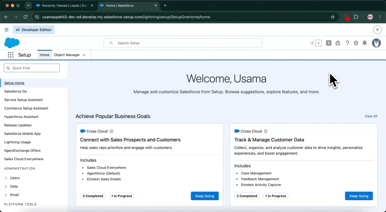
Task: Open the browser Extensions puzzle icon
Action: (356, 17)
